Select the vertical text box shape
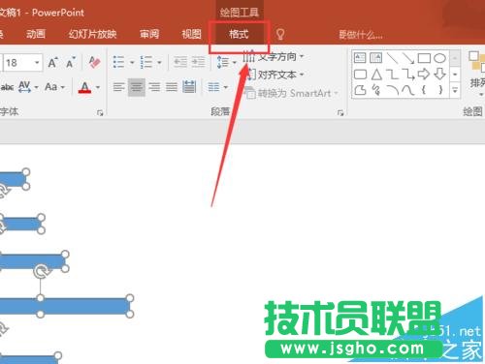 [x=375, y=58]
